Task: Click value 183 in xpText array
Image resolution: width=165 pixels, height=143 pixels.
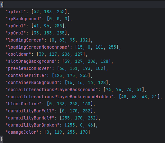Action: pyautogui.click(x=48, y=12)
